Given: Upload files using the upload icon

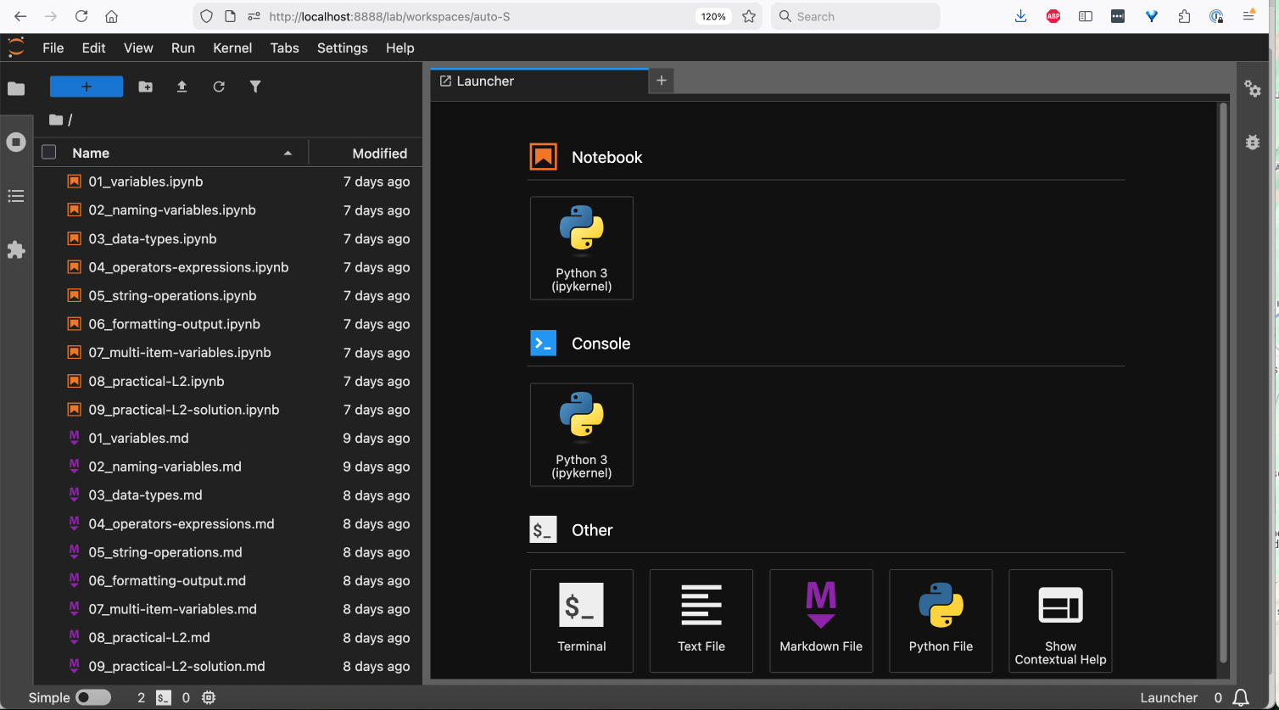Looking at the screenshot, I should tap(182, 87).
